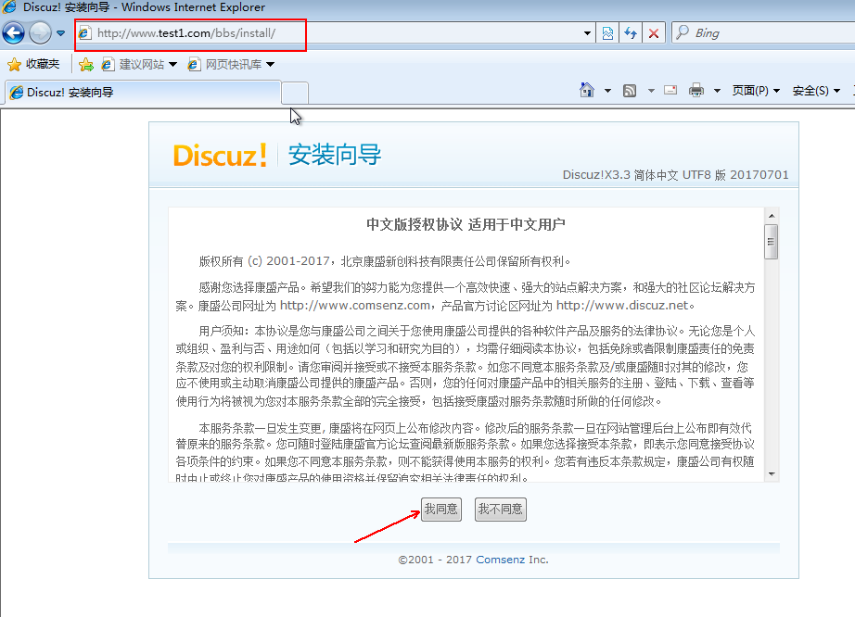Click the license scrollbar down arrow
Viewport: 855px width, 617px height.
click(x=772, y=474)
